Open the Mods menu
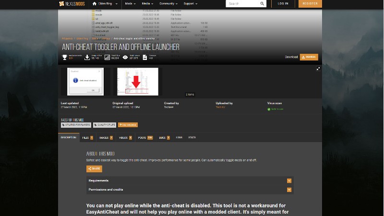Viewport: 384px width, 216px height. point(130,4)
